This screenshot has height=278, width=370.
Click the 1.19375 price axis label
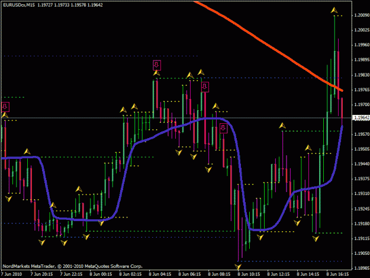point(361,179)
